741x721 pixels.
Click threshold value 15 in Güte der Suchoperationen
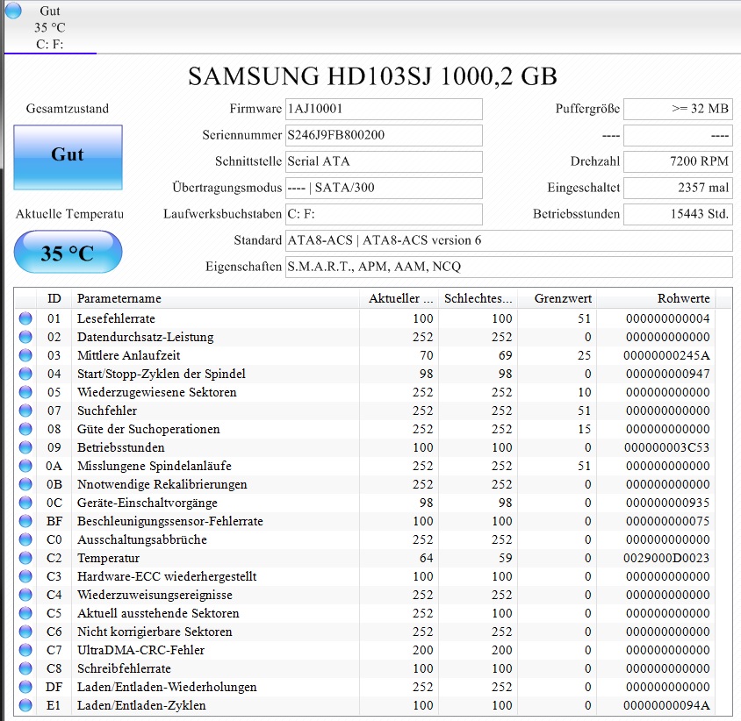[x=584, y=429]
